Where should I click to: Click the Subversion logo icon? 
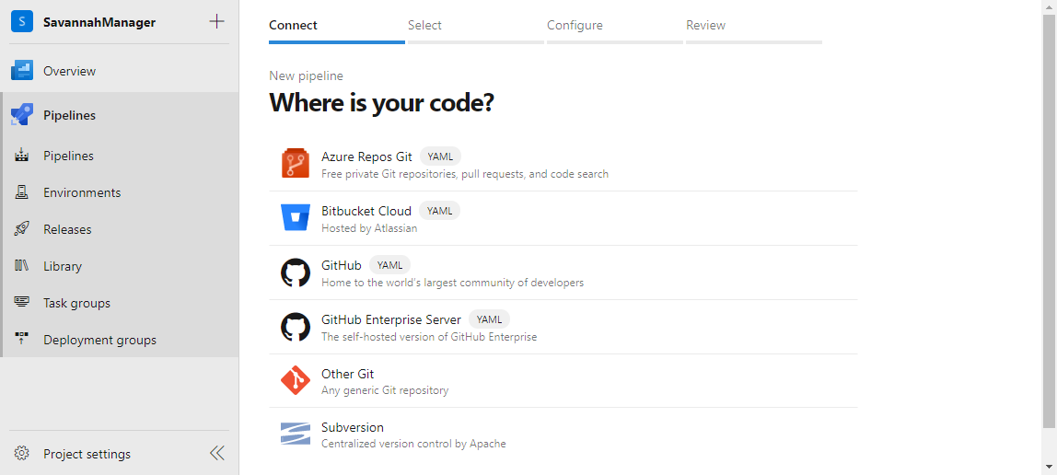[296, 434]
